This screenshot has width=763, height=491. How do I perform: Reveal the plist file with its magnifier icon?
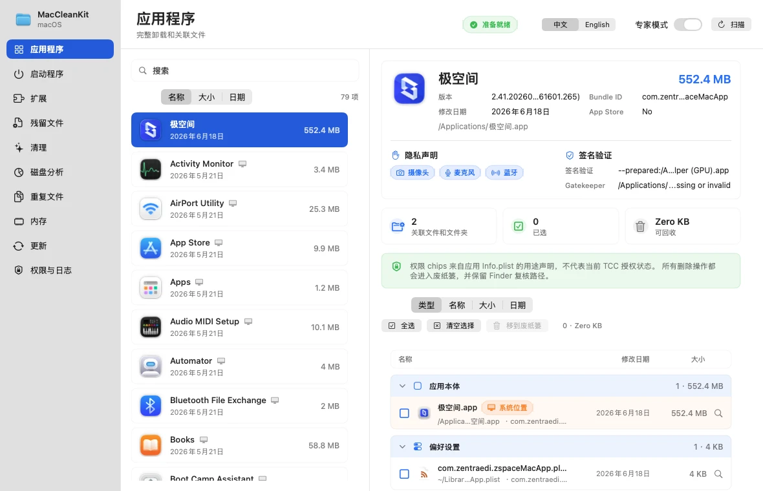click(718, 474)
